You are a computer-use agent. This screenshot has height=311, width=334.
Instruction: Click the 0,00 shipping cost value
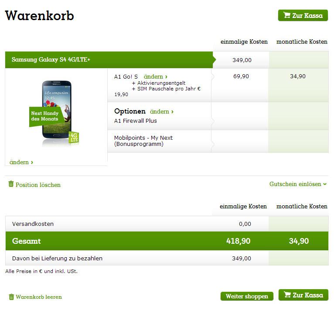click(245, 224)
